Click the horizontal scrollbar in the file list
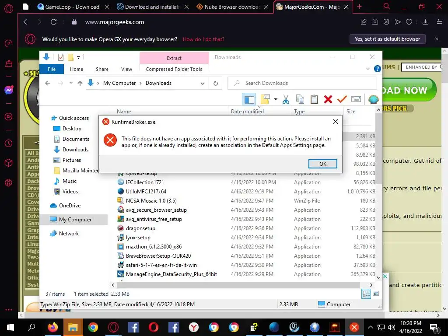 point(238,285)
